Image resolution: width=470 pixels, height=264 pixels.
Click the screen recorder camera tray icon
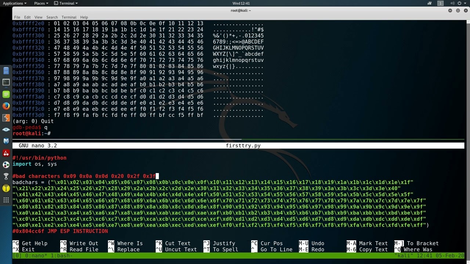pos(430,3)
